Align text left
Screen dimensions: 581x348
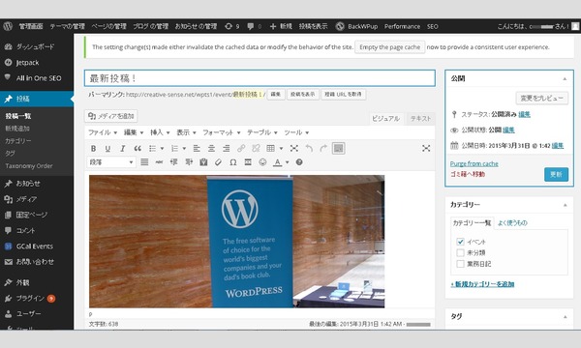pyautogui.click(x=197, y=148)
